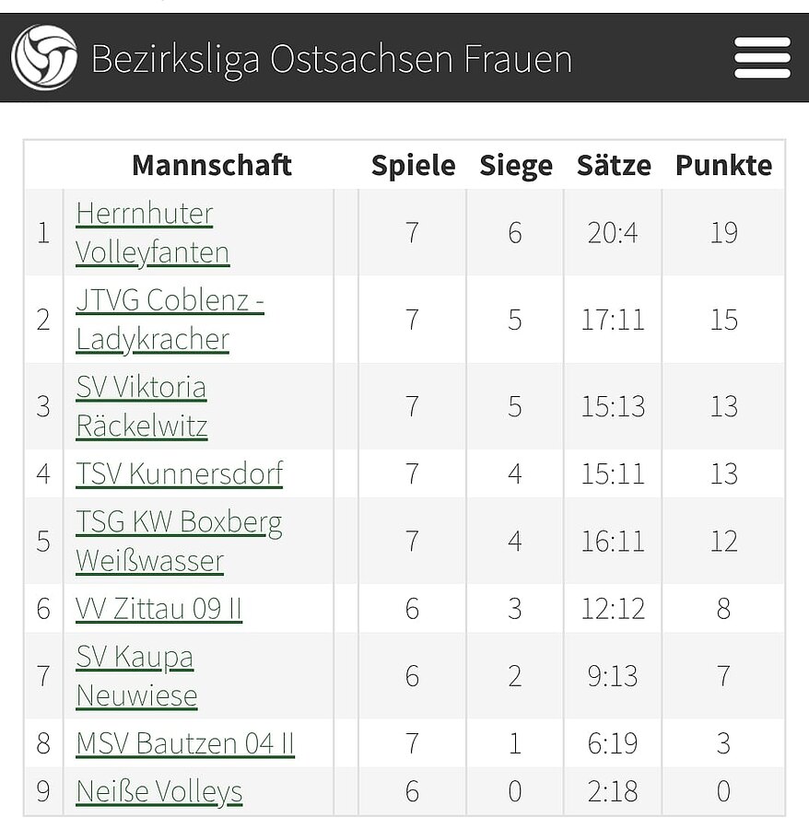Click the TSV Kunnersdorf link
Image resolution: width=809 pixels, height=829 pixels.
179,473
